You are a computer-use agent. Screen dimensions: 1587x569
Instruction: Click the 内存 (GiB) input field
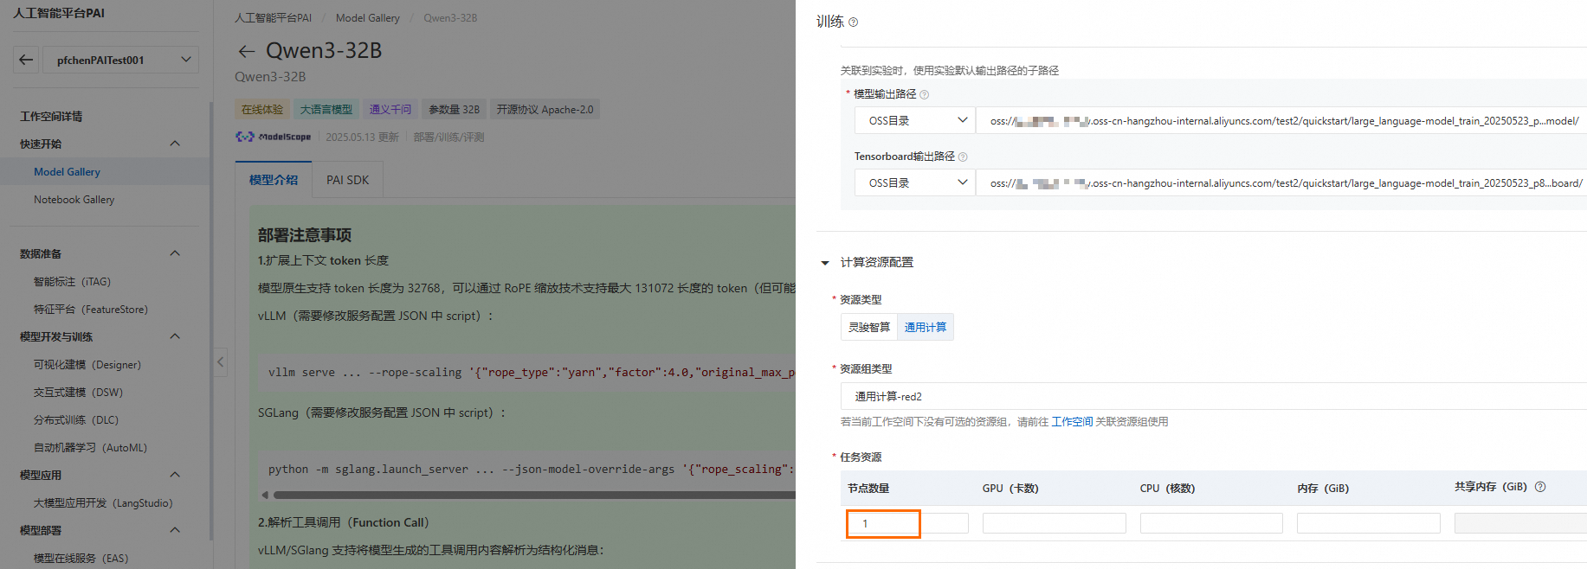(x=1368, y=523)
